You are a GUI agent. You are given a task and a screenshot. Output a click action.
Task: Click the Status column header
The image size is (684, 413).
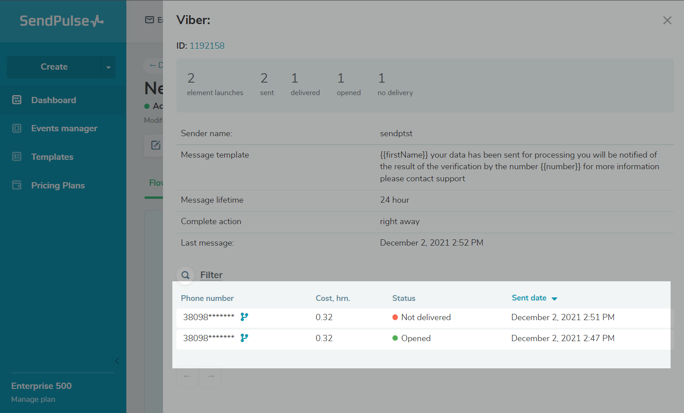click(404, 298)
